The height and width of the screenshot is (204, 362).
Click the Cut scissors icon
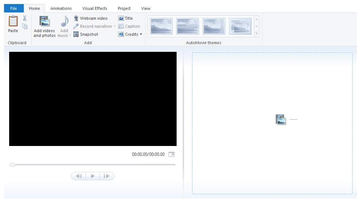pos(25,18)
